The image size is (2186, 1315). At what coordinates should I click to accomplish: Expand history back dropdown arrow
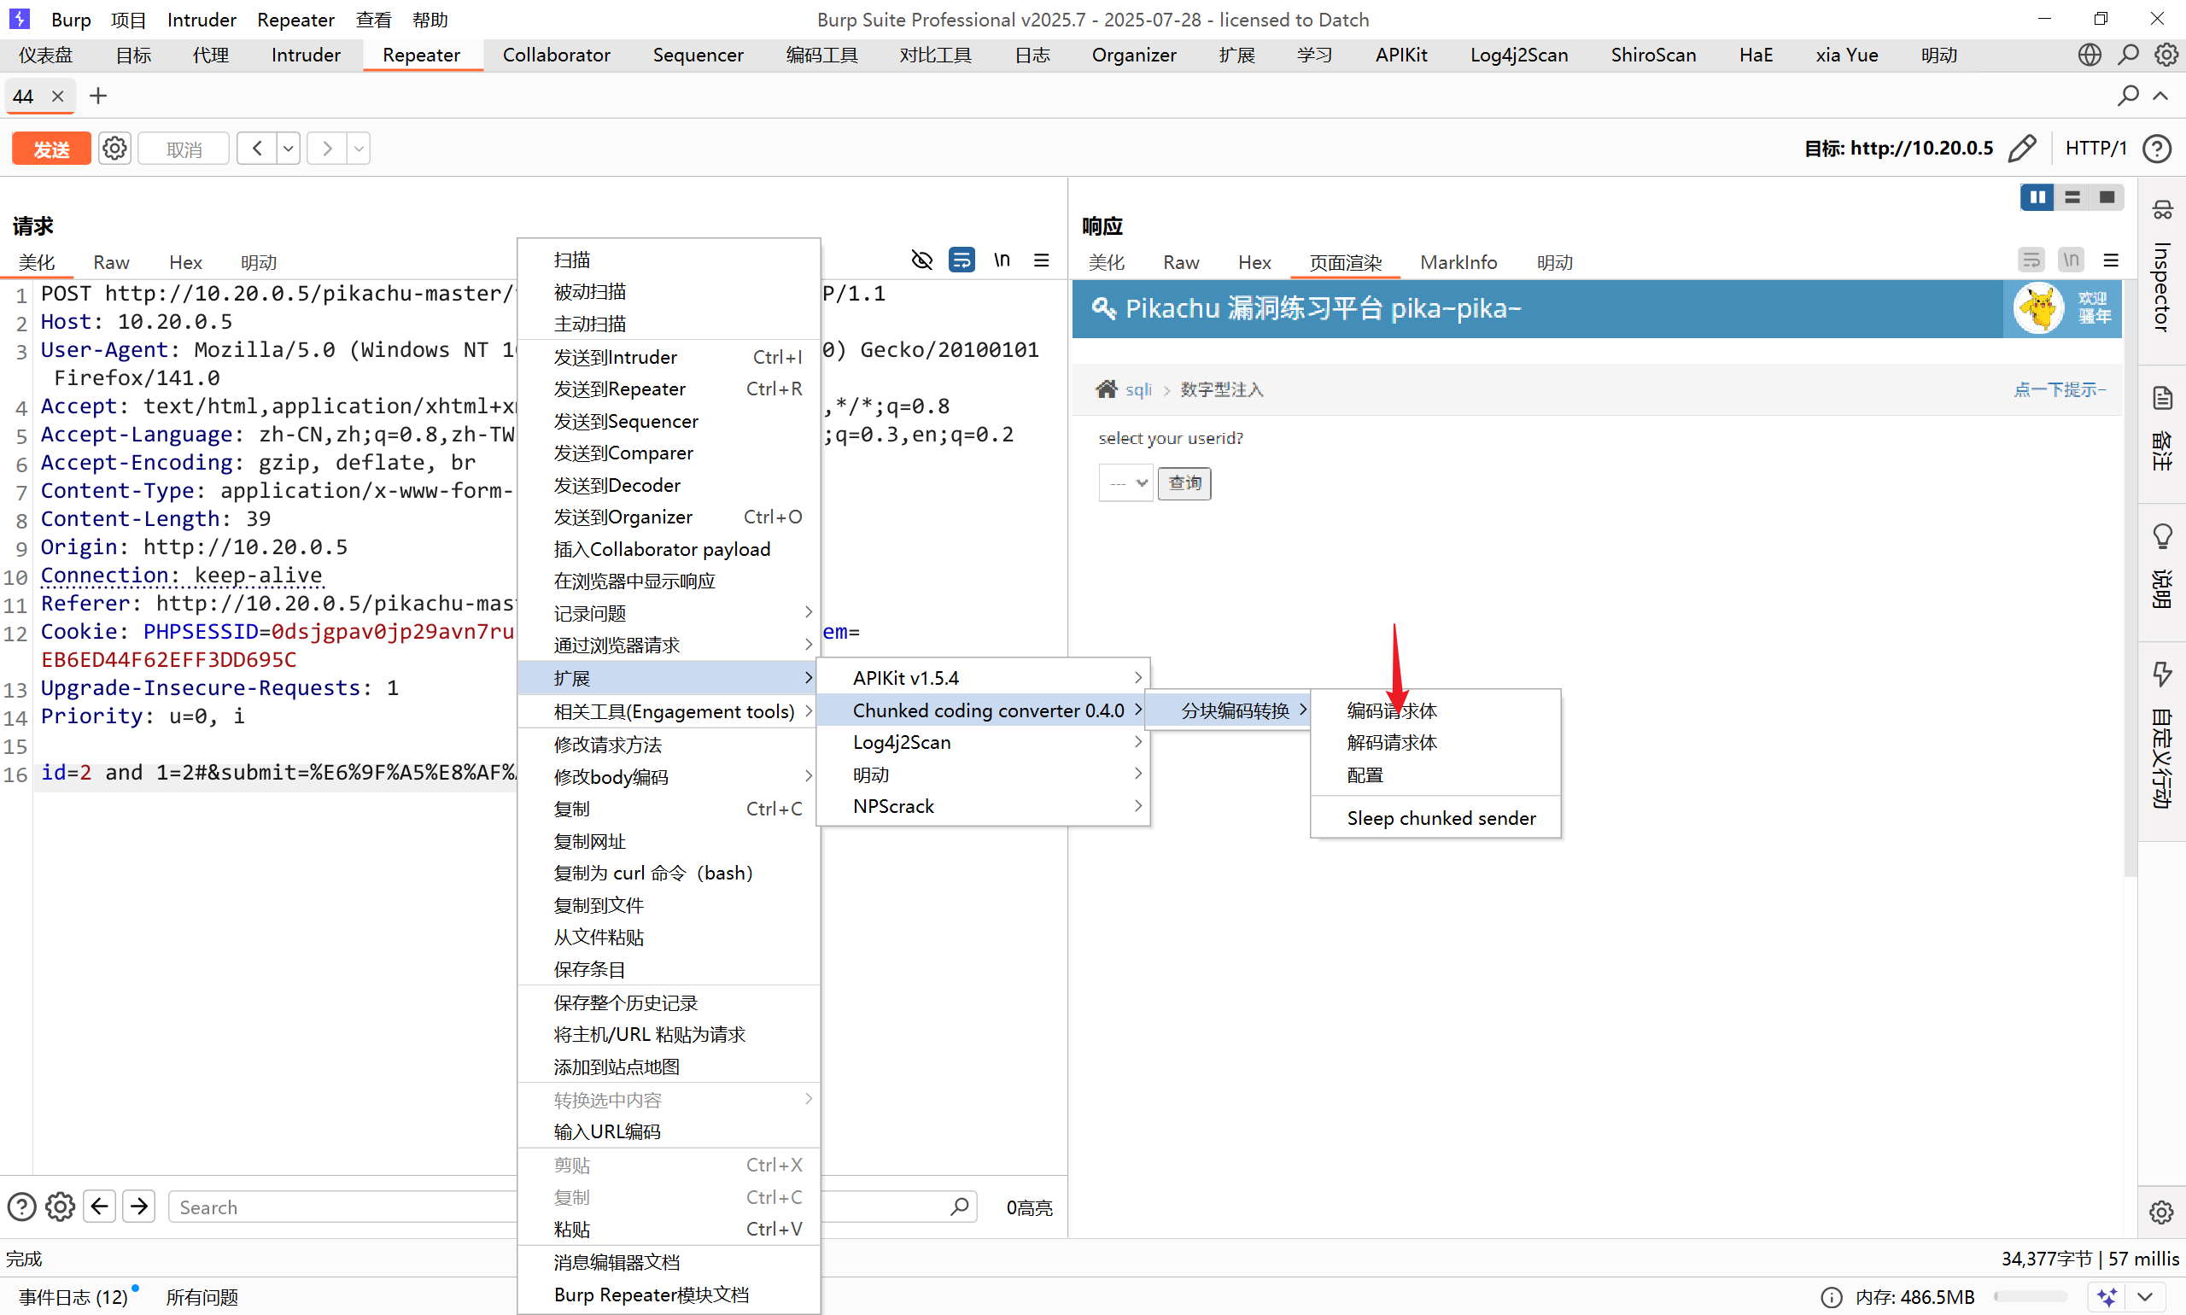[x=288, y=148]
